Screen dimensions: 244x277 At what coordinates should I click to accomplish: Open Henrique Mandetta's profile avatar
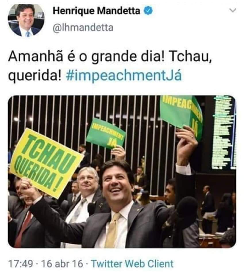click(26, 20)
